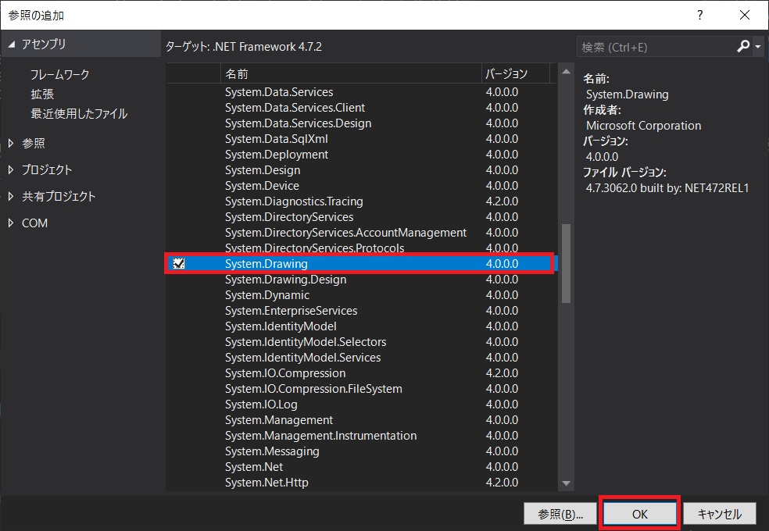Select System.Data.Services row
The height and width of the screenshot is (531, 769).
360,92
